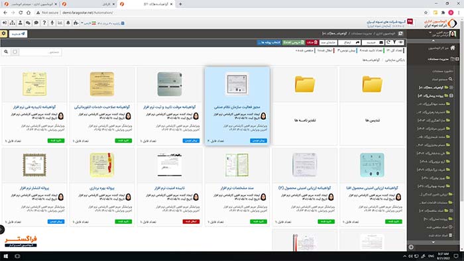Switch to the first browser tab

pyautogui.click(x=30, y=4)
